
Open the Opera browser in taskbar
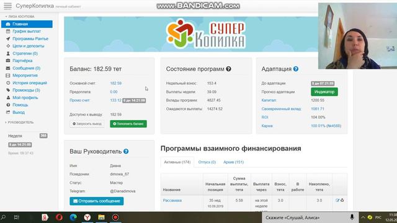point(60,217)
